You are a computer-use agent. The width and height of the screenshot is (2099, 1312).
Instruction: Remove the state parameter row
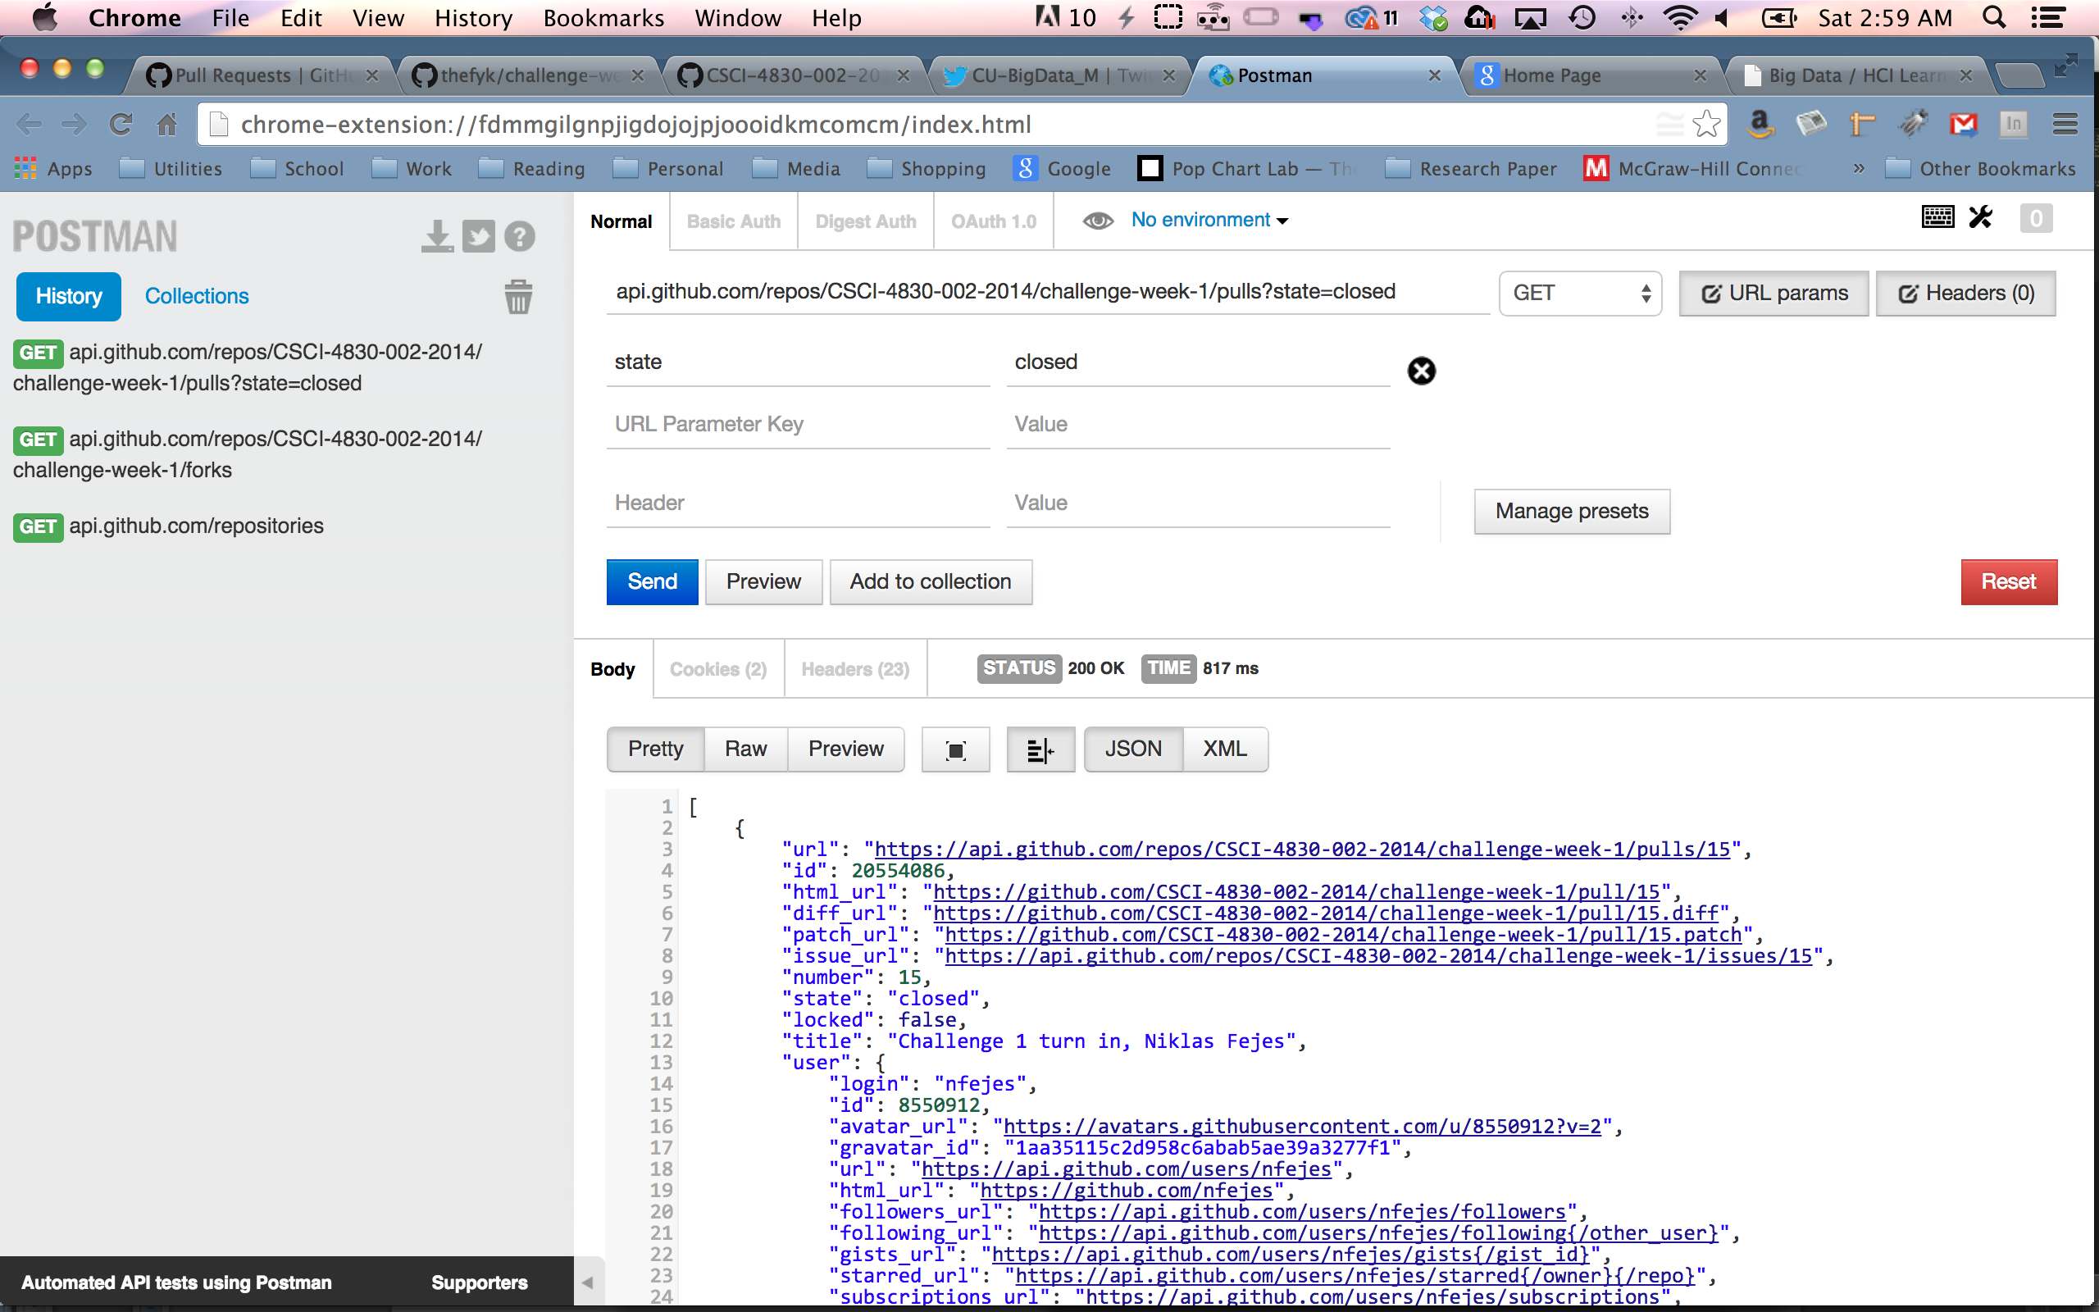click(1421, 371)
